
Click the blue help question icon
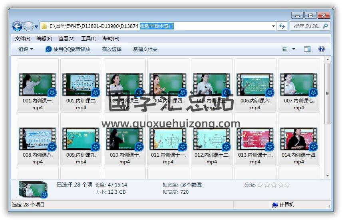[322, 49]
